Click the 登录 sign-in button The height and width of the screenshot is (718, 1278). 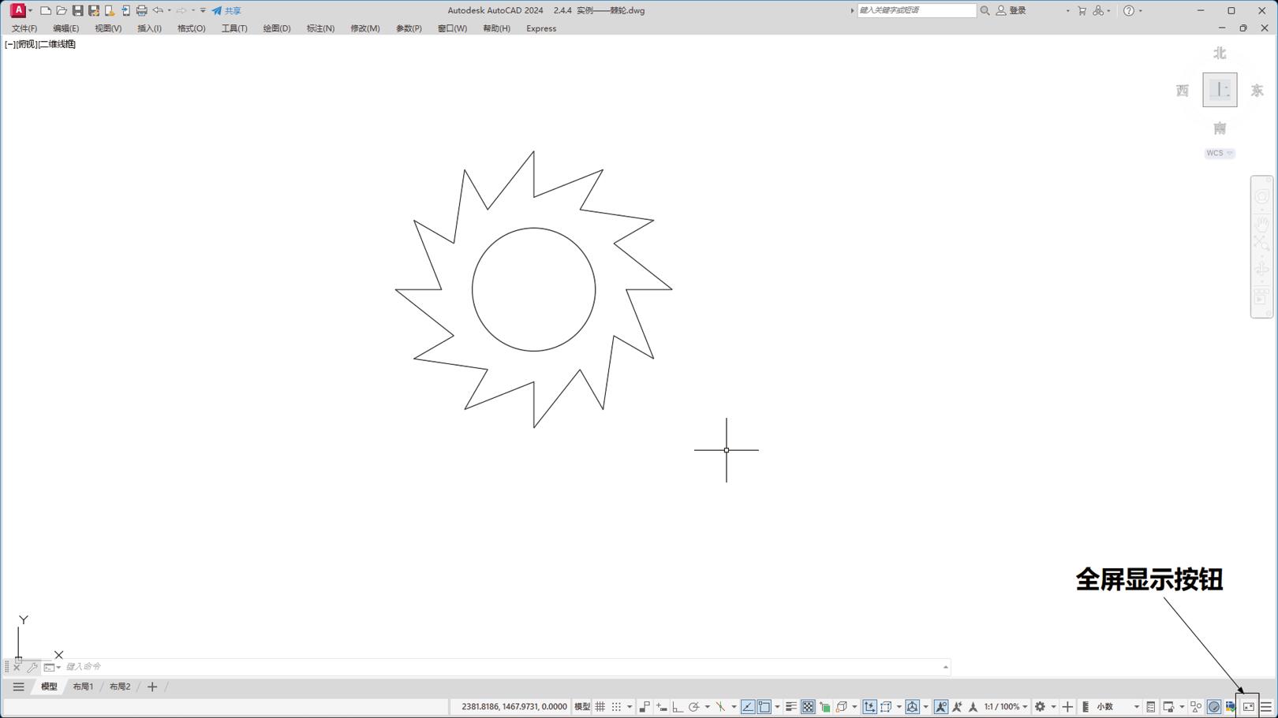[1011, 11]
